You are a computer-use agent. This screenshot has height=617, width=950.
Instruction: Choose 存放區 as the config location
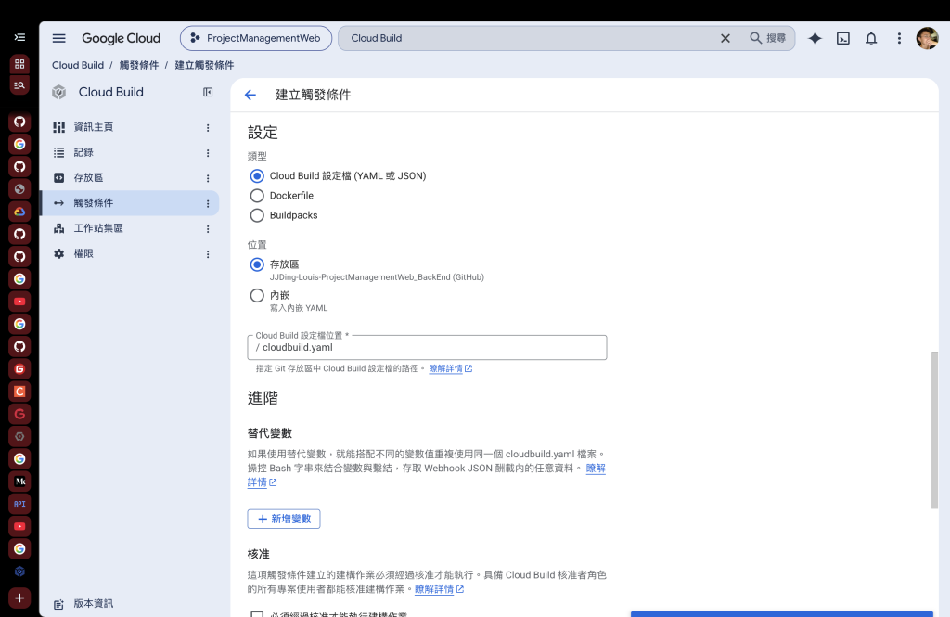click(257, 264)
